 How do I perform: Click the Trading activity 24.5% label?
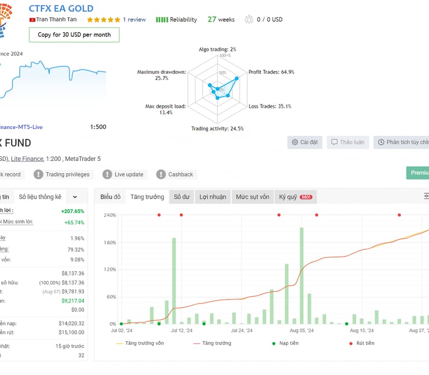tap(217, 129)
